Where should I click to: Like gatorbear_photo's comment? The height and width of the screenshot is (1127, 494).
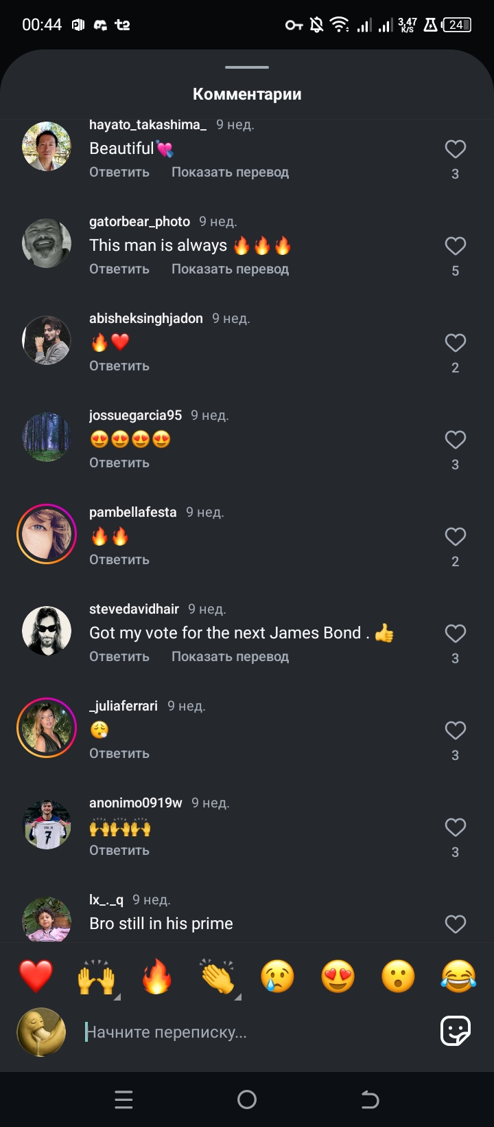(456, 246)
